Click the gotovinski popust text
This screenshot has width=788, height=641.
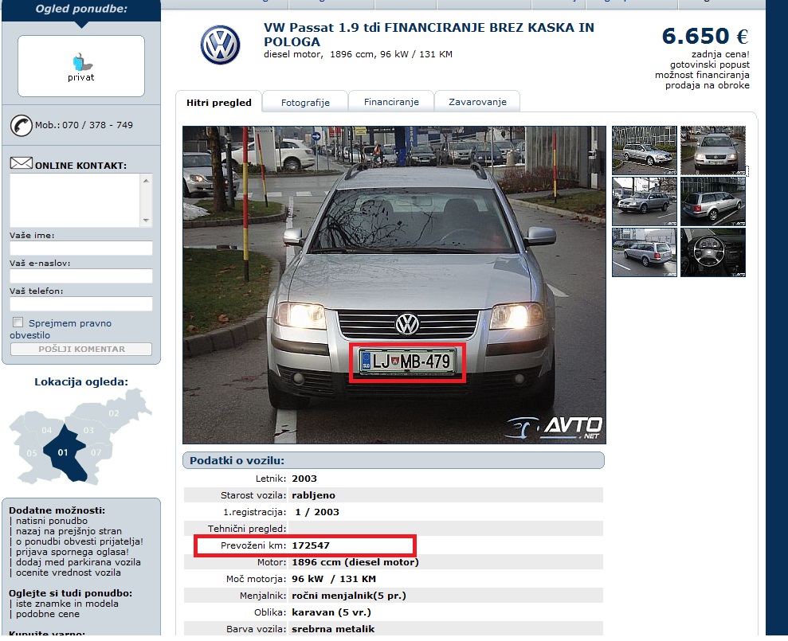(x=710, y=64)
